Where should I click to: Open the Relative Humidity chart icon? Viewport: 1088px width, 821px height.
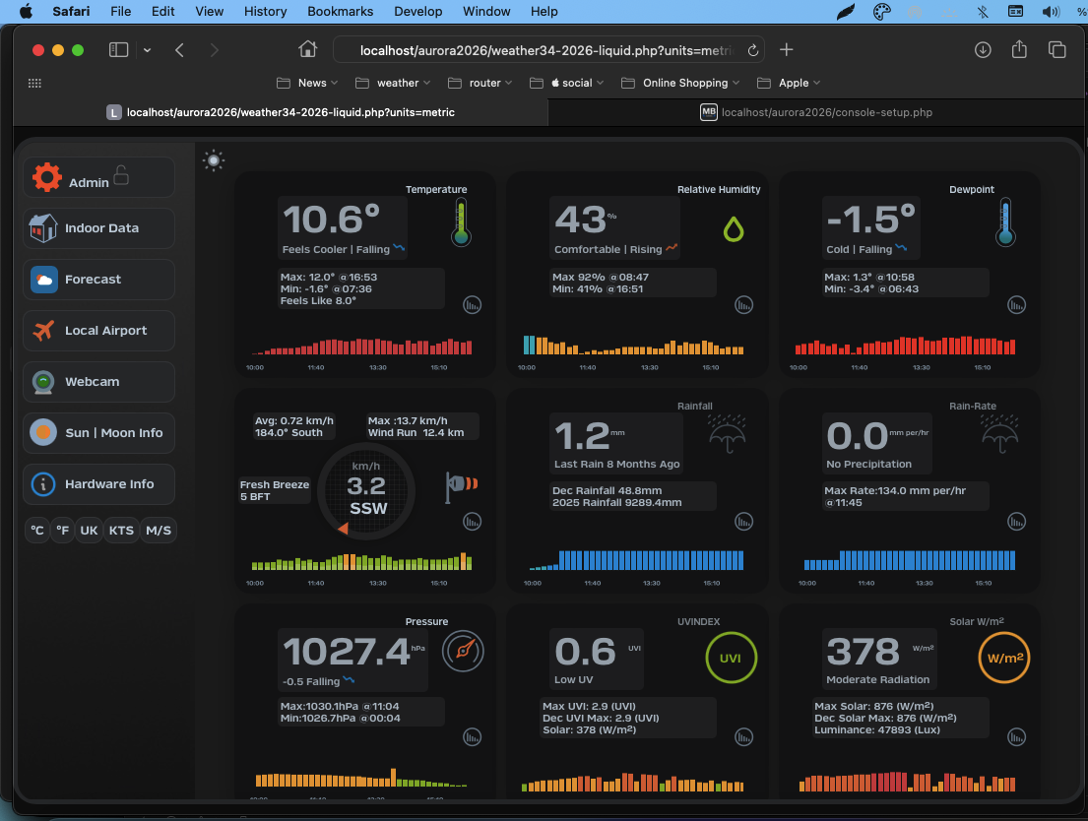click(x=744, y=305)
